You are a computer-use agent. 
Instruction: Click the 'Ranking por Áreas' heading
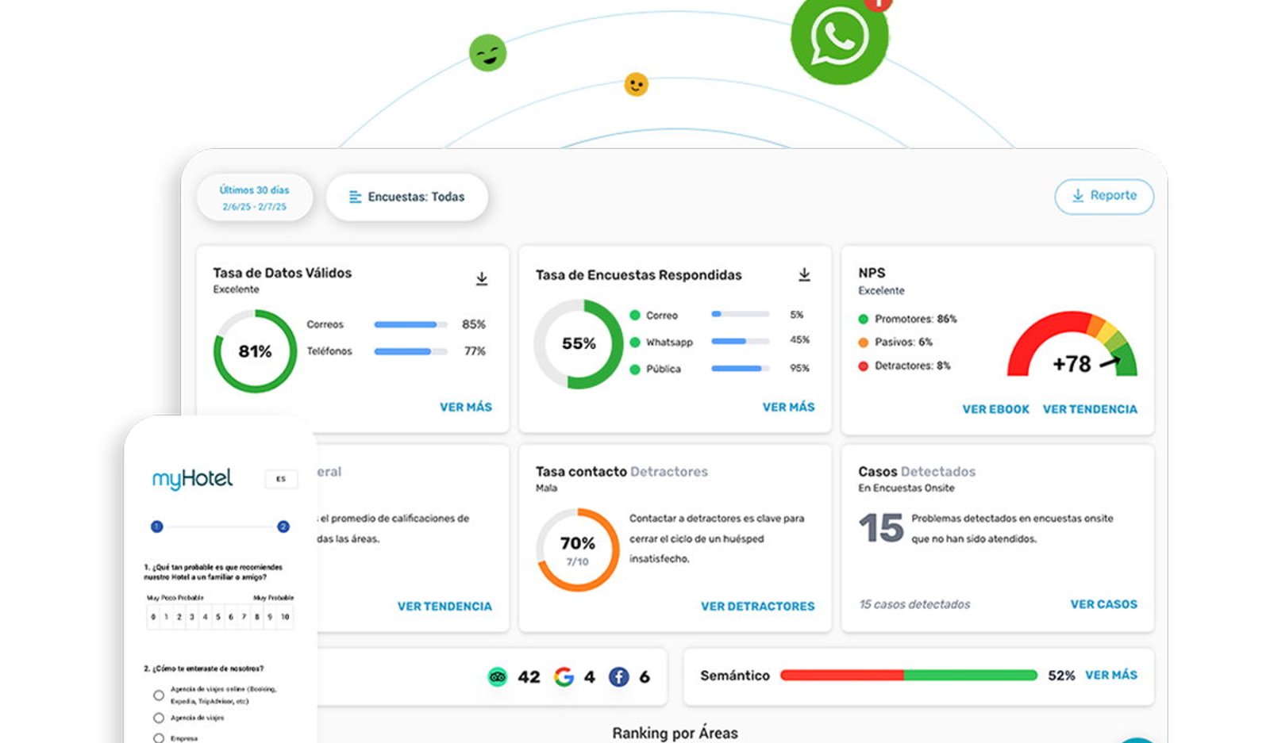click(675, 733)
